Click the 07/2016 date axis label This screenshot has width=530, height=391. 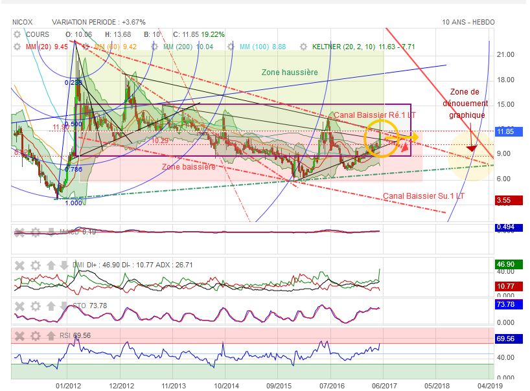(332, 386)
